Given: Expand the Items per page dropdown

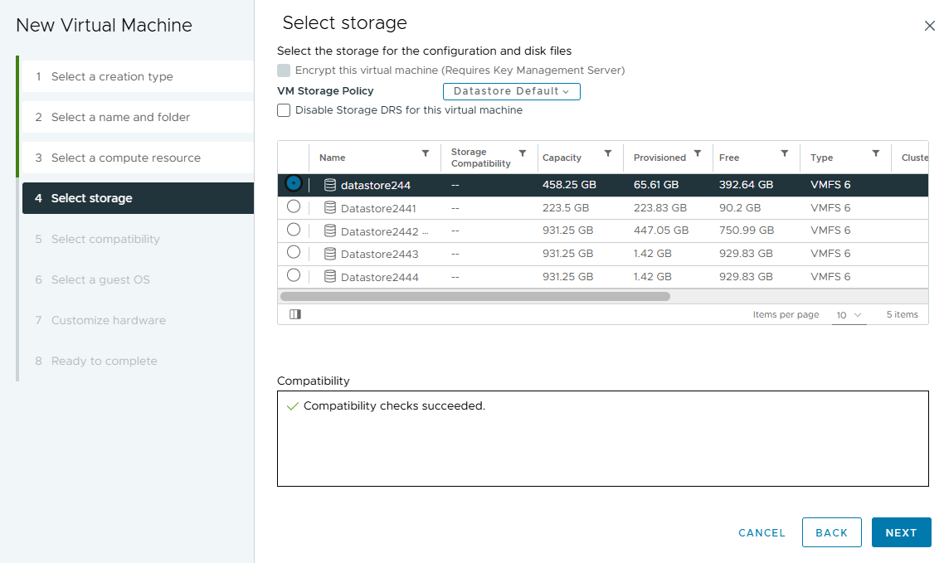Looking at the screenshot, I should tap(849, 315).
